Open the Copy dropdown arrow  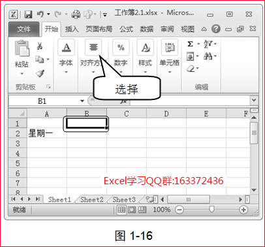tap(48, 59)
